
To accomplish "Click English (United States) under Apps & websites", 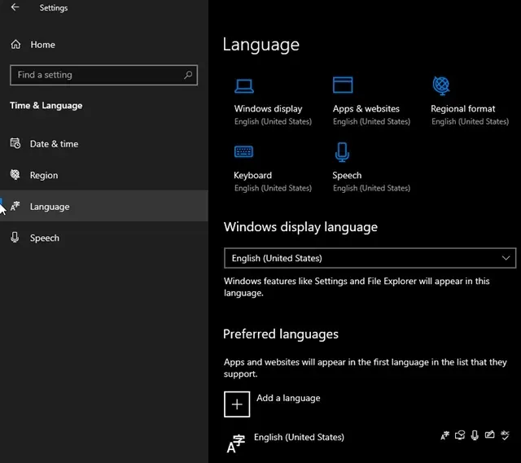I will [371, 121].
